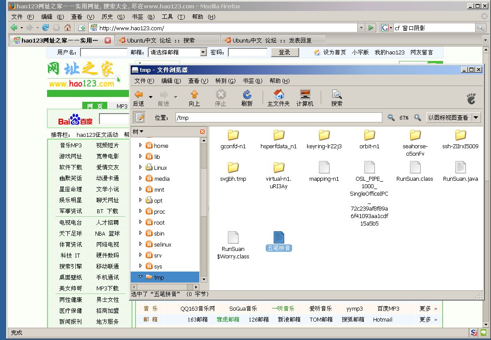Image resolution: width=491 pixels, height=340 pixels.
Task: Select the ssh-ZIIrxI5009 folder
Action: coord(460,135)
